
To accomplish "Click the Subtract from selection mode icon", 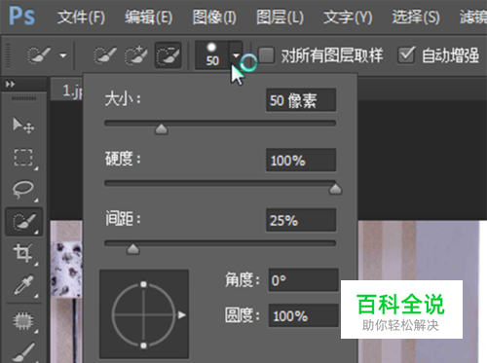I will click(168, 55).
